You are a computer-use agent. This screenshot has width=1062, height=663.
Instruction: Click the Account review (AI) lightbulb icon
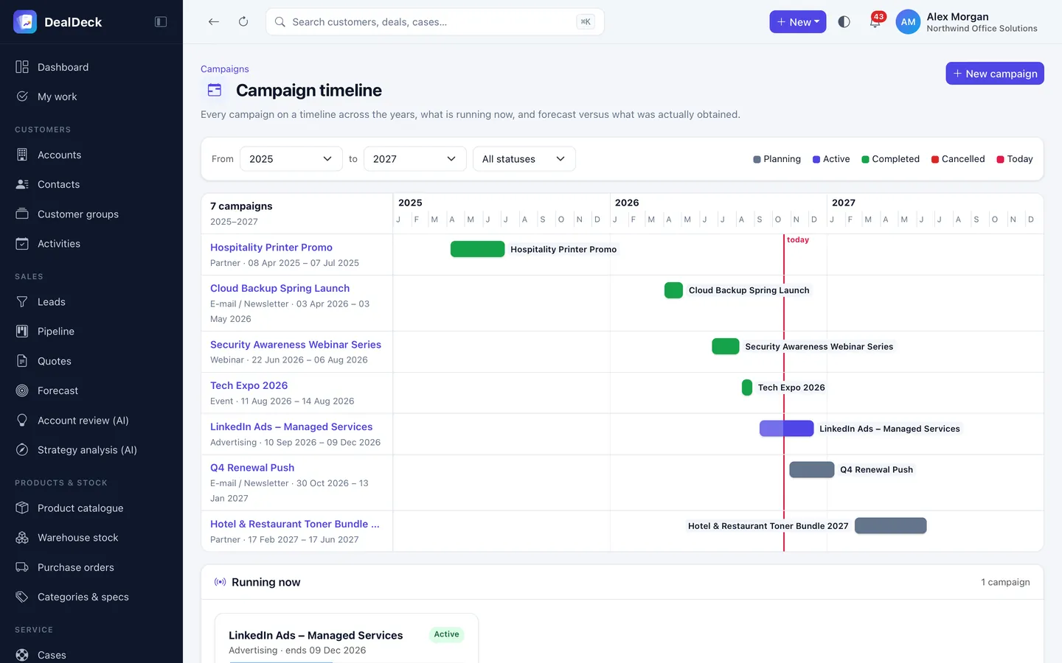[22, 421]
